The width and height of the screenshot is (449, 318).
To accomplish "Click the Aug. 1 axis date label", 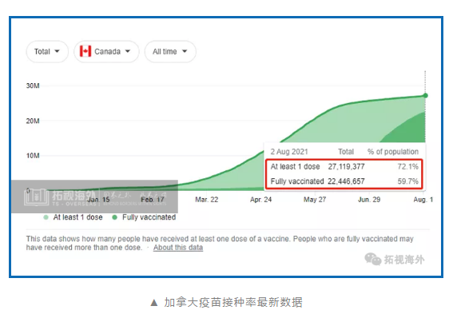I will 423,200.
